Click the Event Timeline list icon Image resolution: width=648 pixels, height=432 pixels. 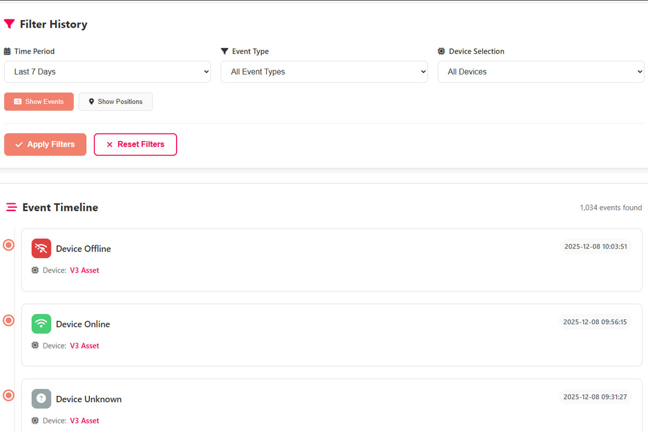[x=11, y=207]
